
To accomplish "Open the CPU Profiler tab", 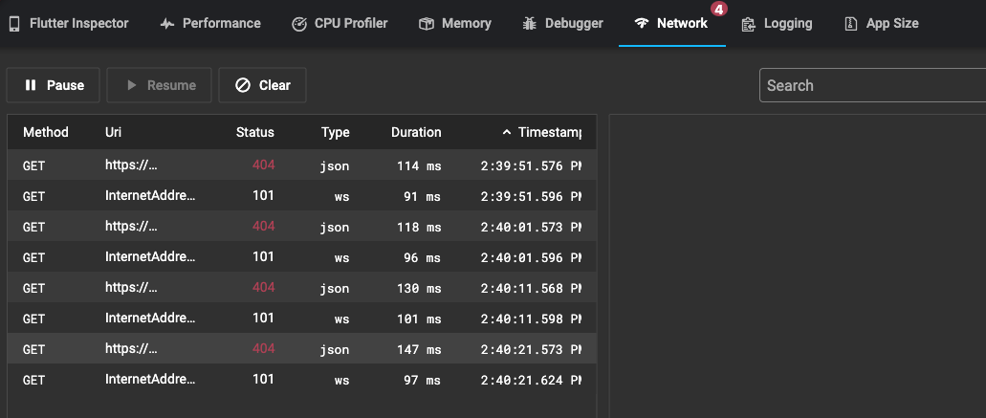I will click(340, 23).
